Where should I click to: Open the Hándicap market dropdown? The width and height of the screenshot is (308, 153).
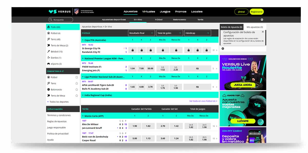click(x=198, y=33)
